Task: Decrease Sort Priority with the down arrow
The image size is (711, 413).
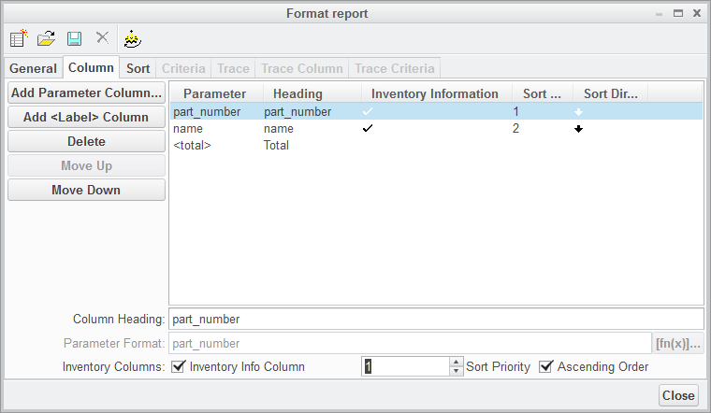Action: [x=457, y=371]
